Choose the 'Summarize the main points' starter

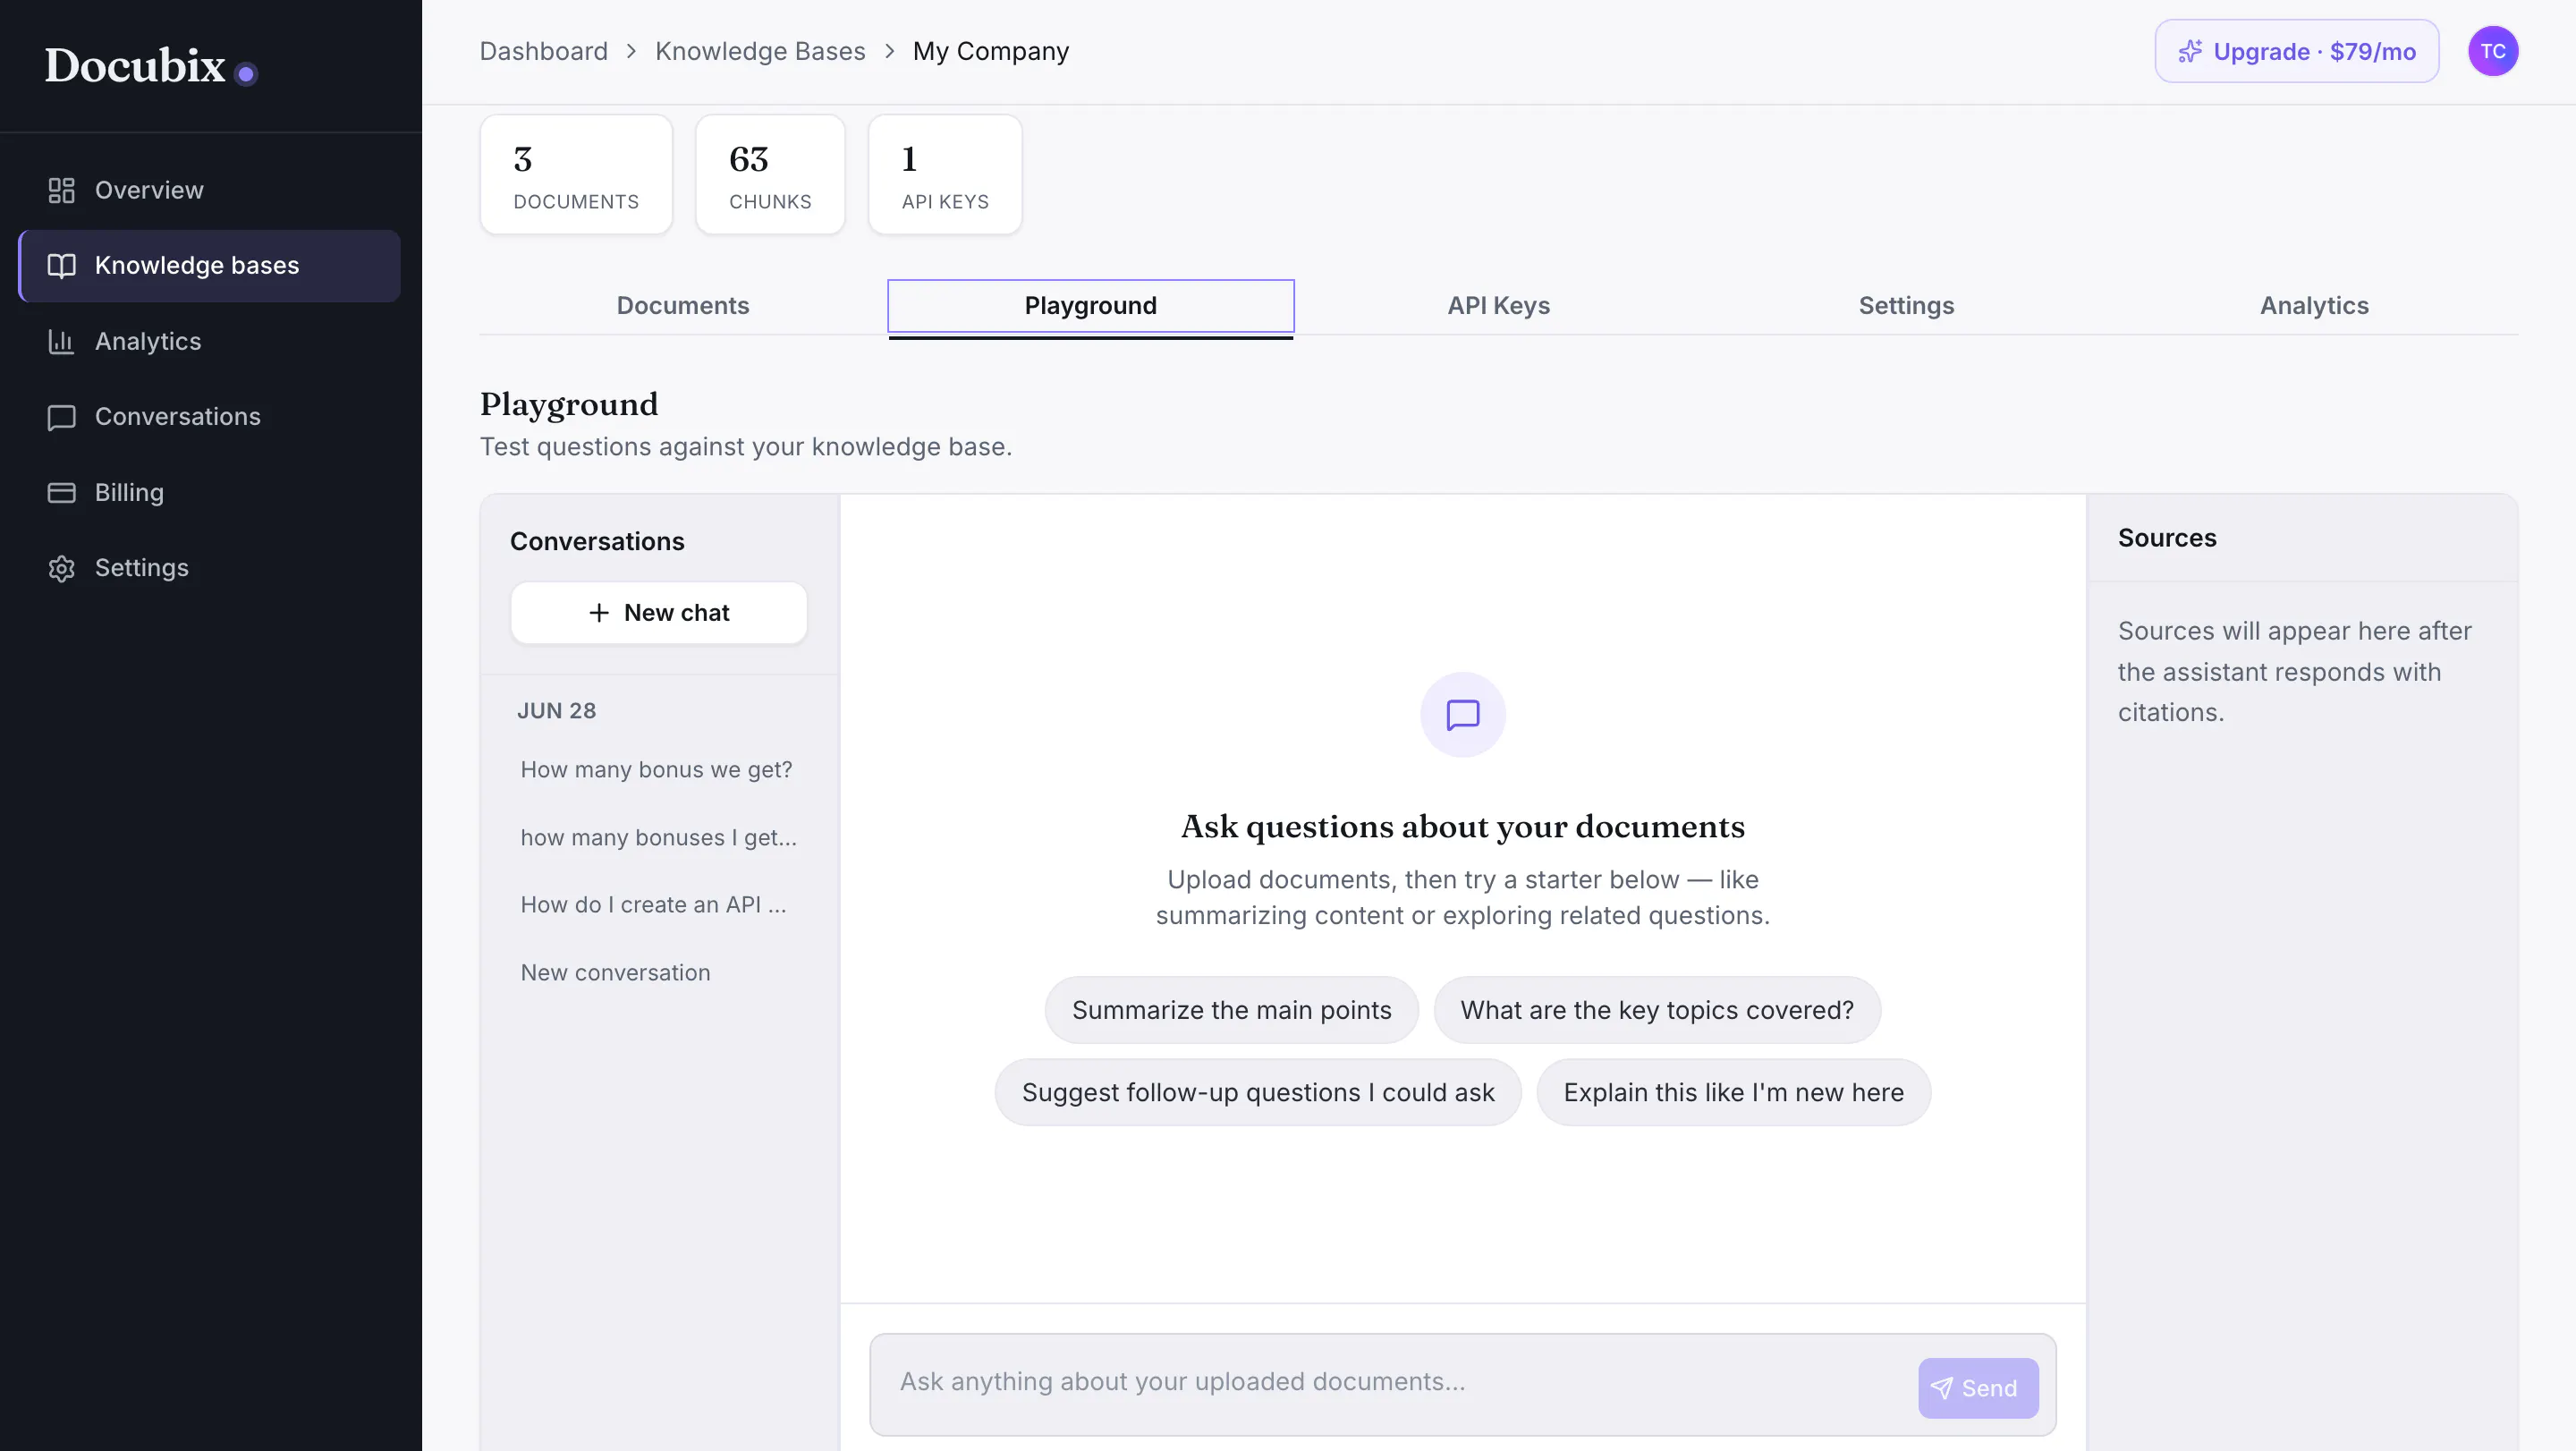[x=1231, y=1010]
